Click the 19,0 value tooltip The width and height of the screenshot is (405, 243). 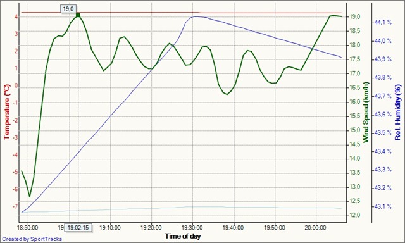(68, 9)
